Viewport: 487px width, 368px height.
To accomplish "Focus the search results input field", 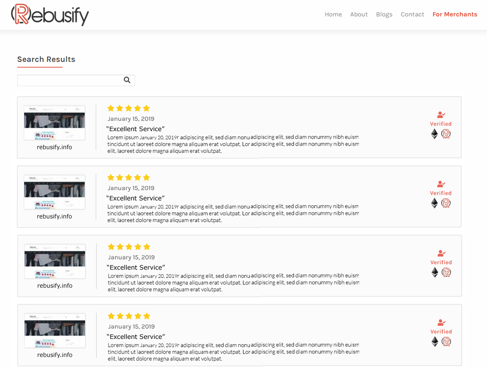I will (70, 80).
